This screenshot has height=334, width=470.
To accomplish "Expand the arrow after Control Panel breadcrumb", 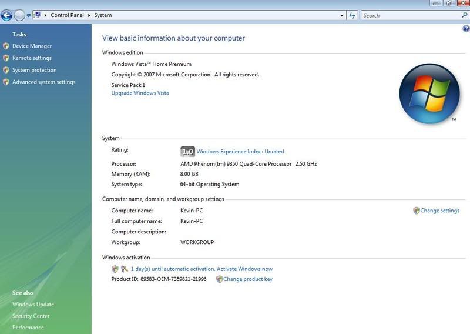I will pos(90,15).
